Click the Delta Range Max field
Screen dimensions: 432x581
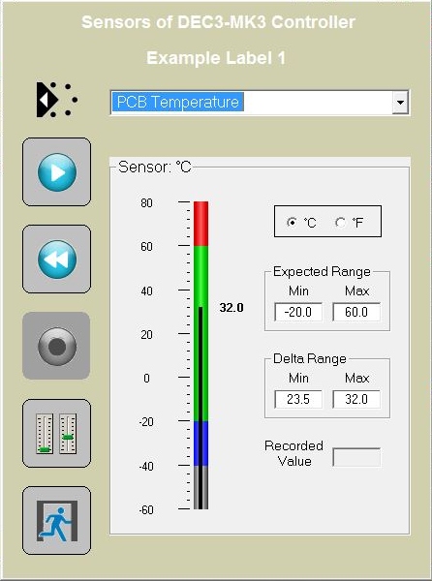[x=356, y=399]
